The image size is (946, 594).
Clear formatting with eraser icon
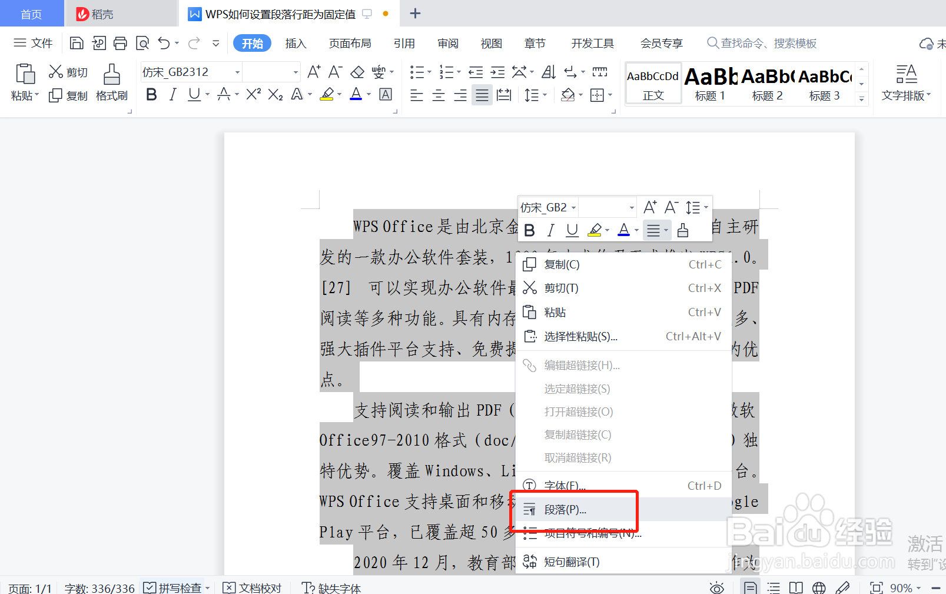(357, 72)
